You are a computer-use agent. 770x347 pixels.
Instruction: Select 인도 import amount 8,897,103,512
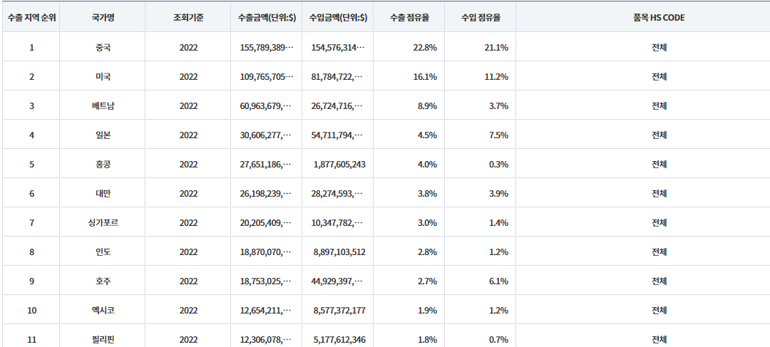(x=339, y=252)
